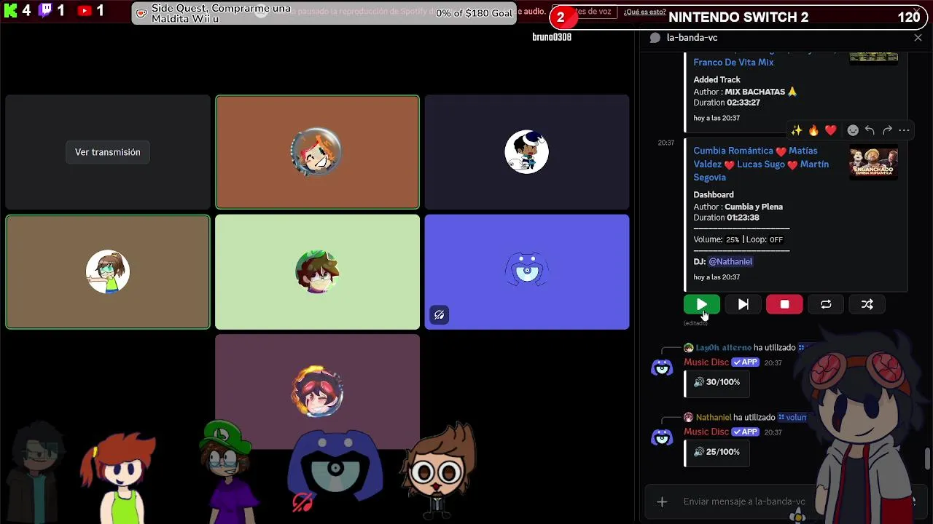933x524 pixels.
Task: Open the Franco De Vita Mix link
Action: point(733,63)
